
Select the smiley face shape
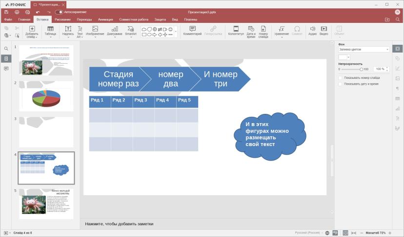[x=170, y=29]
